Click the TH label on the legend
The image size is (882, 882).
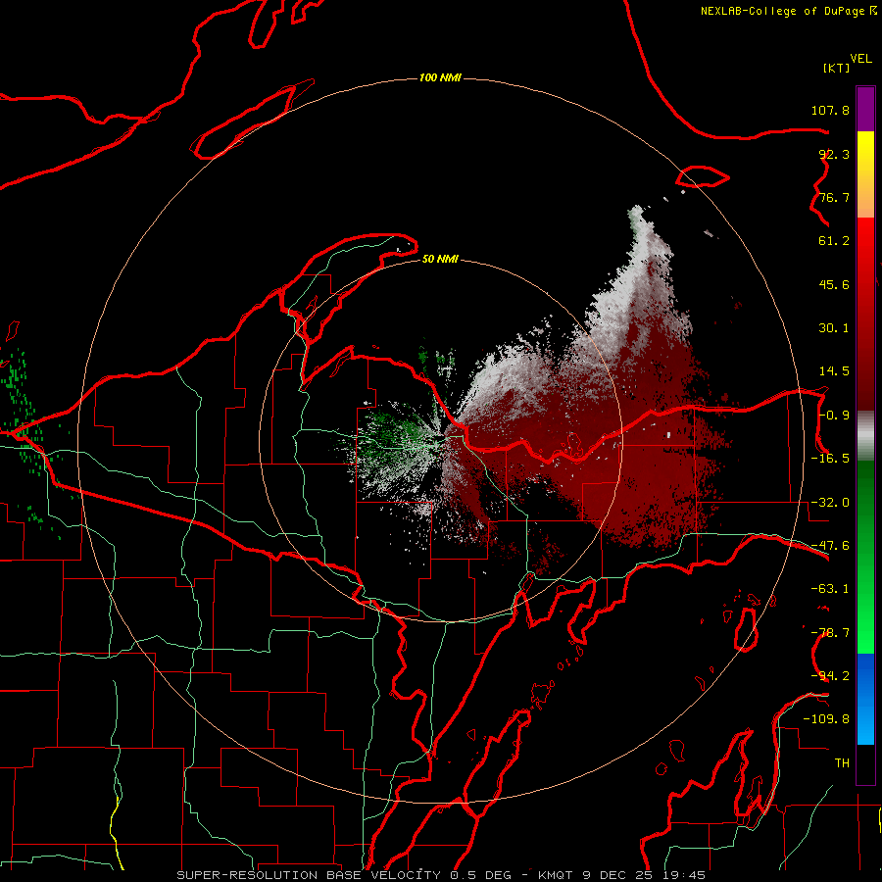pyautogui.click(x=842, y=763)
